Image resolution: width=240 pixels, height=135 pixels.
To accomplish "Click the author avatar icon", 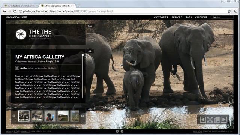I will pos(17,68).
